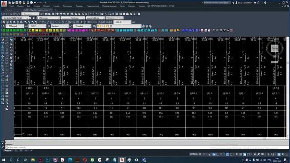Open the 0.40 мм lineweight dropdown
The image size is (290, 163).
95,18
